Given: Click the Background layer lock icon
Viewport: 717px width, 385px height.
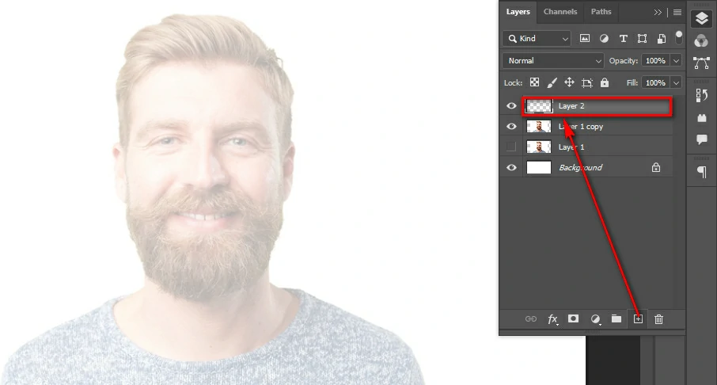Looking at the screenshot, I should pyautogui.click(x=656, y=168).
